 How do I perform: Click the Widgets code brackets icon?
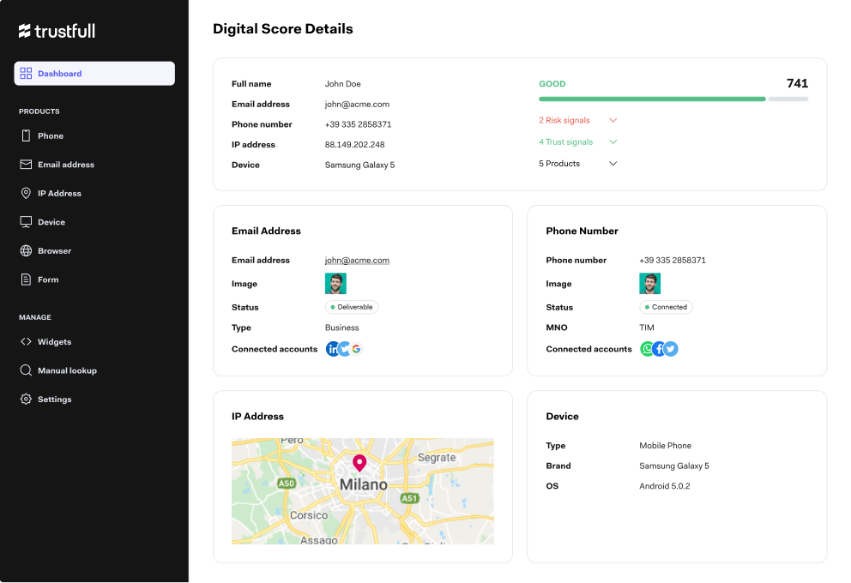pyautogui.click(x=26, y=342)
